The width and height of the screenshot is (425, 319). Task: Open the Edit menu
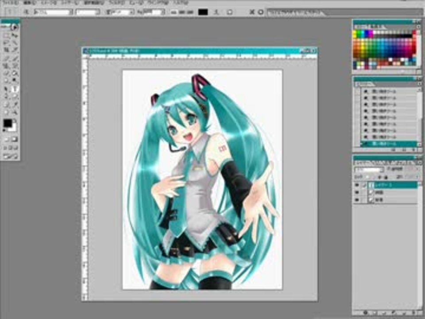tap(30, 3)
